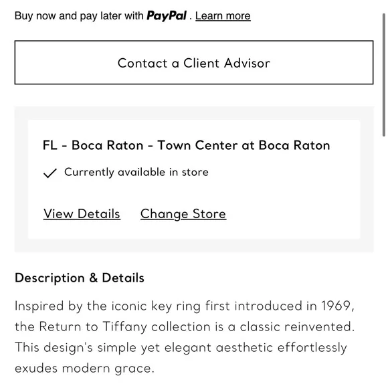Open the View Details link
The image size is (388, 388).
[82, 213]
